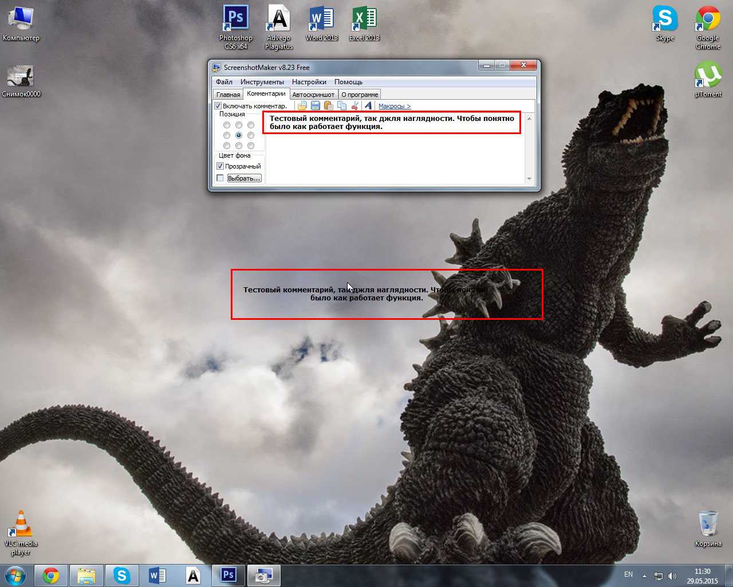Screen dimensions: 733x587
Task: Uncheck the Прозрачный background checkbox
Action: coord(220,166)
